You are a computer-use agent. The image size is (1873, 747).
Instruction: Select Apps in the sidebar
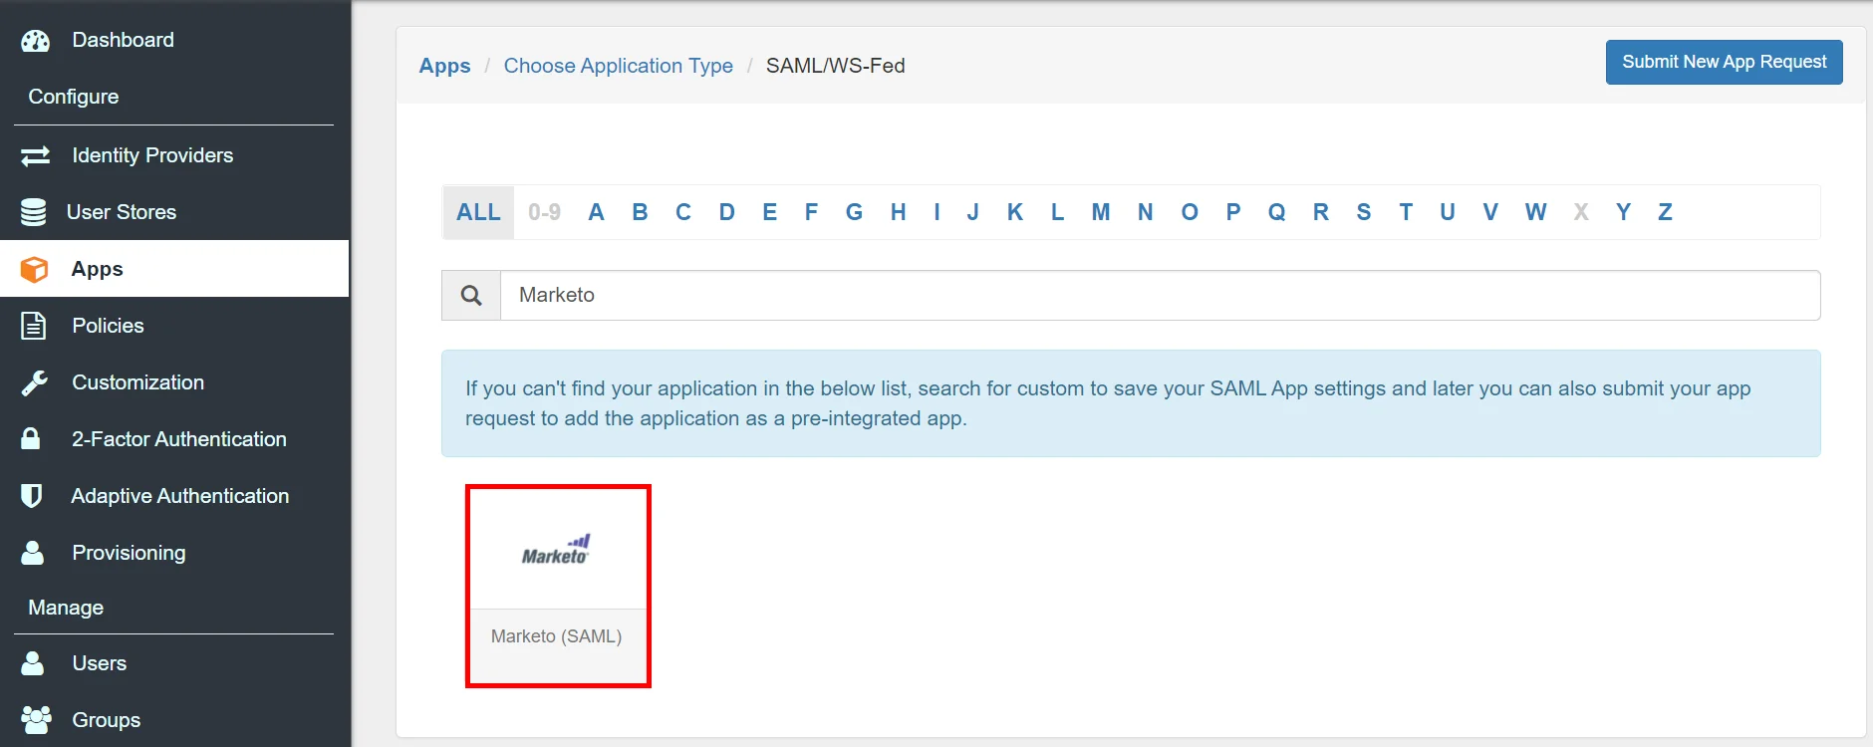pyautogui.click(x=174, y=269)
